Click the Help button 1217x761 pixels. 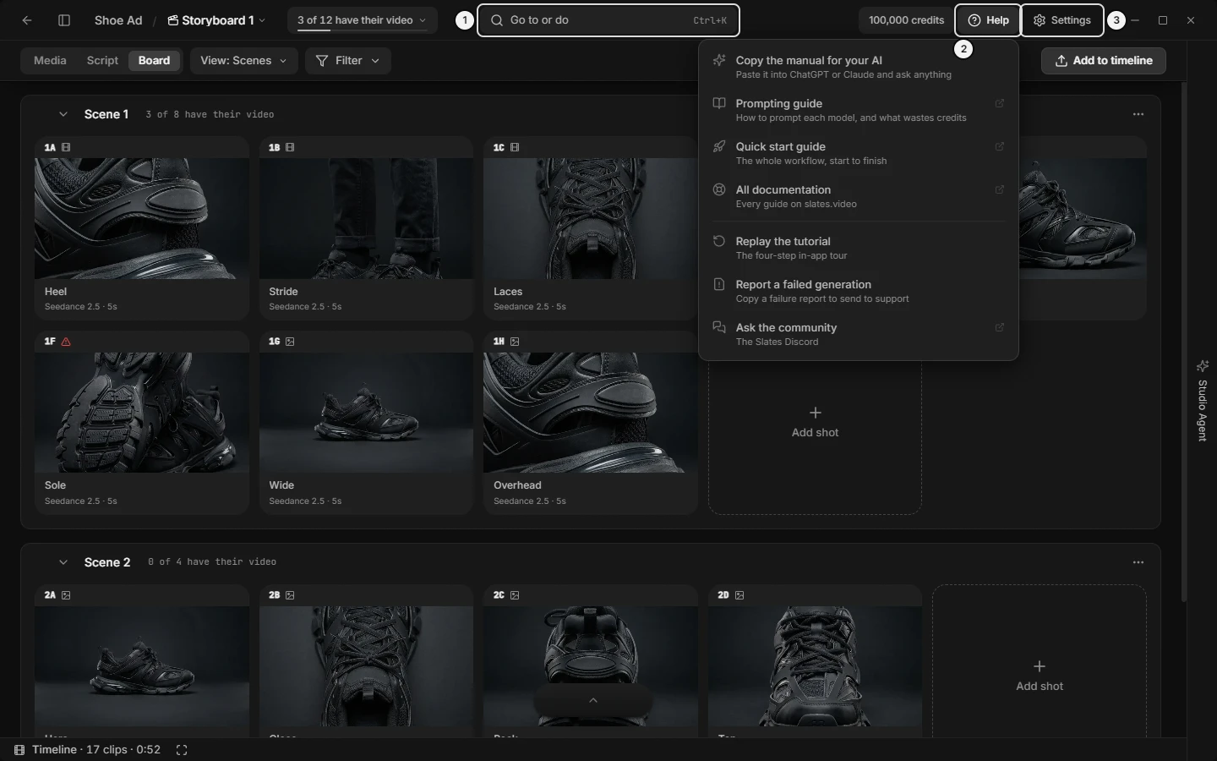[988, 20]
